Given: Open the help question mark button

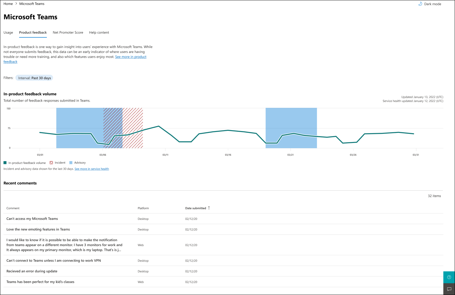Looking at the screenshot, I should click(449, 277).
